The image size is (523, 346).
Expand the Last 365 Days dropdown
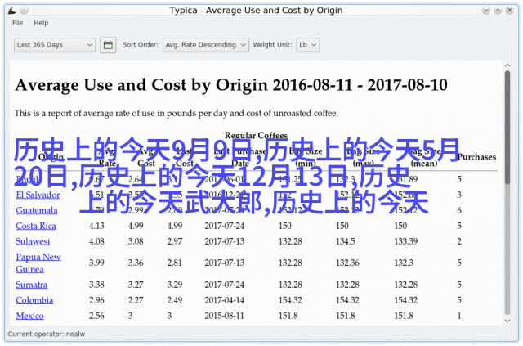(x=55, y=46)
